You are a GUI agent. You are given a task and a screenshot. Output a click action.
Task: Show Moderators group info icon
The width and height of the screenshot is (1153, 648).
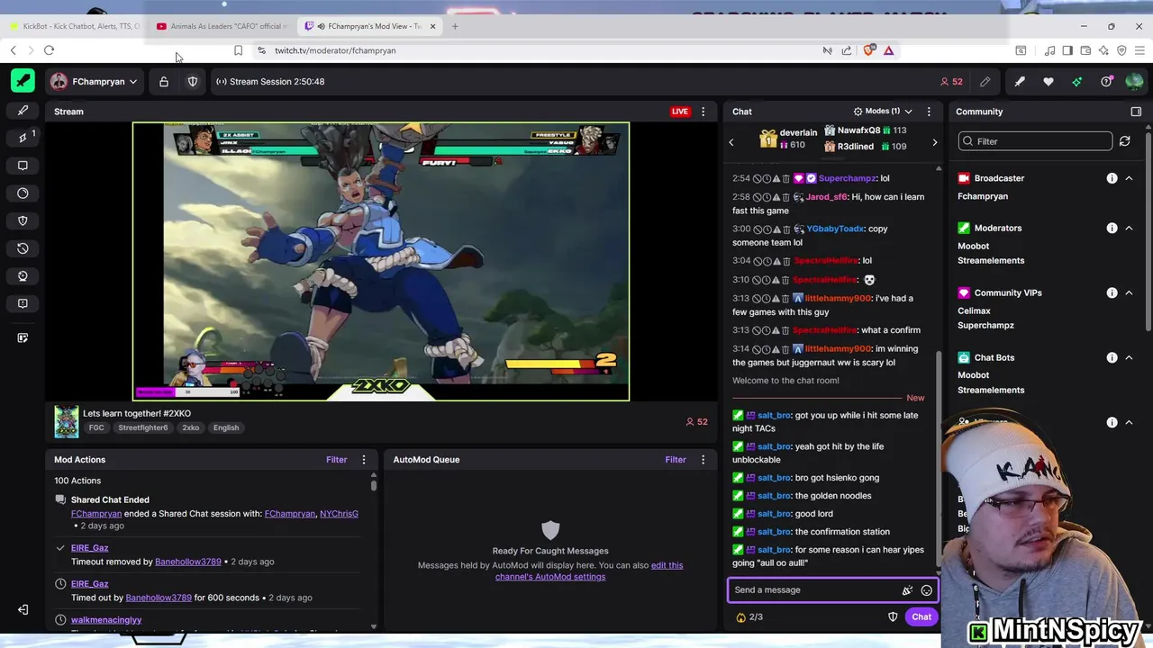[x=1112, y=228]
